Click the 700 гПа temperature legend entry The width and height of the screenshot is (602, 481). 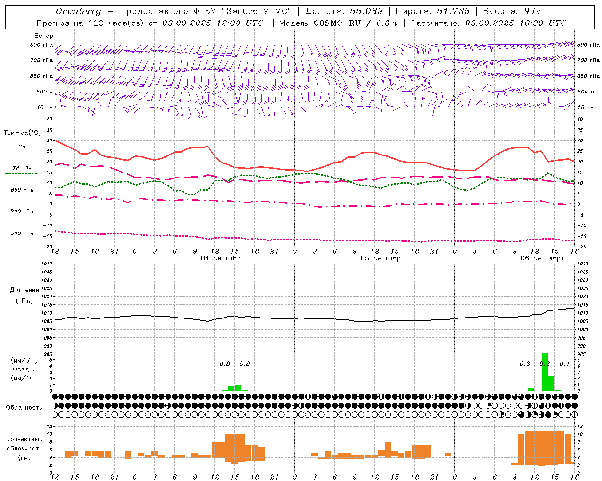[22, 212]
